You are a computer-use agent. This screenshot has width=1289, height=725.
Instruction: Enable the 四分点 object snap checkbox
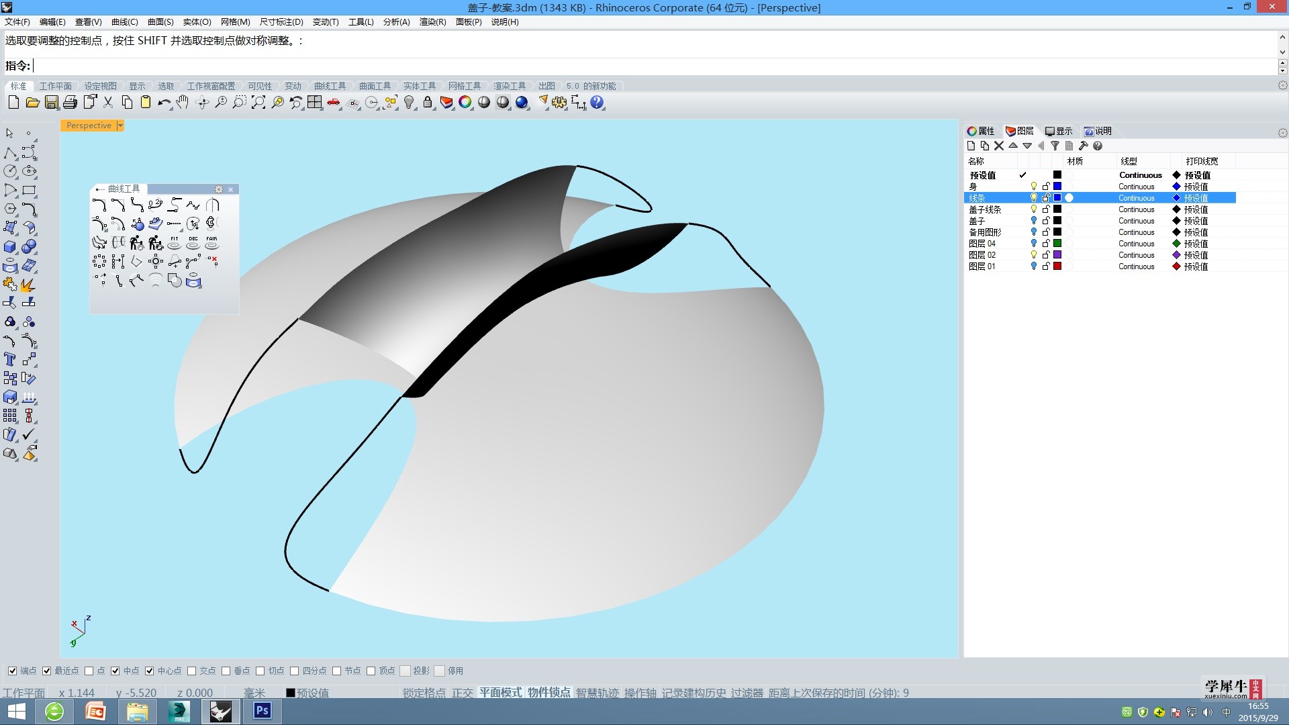(x=294, y=671)
